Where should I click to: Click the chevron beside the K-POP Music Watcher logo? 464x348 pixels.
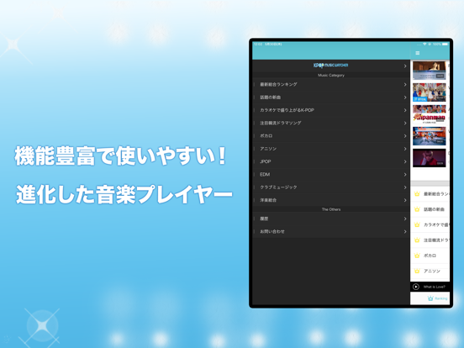[405, 66]
